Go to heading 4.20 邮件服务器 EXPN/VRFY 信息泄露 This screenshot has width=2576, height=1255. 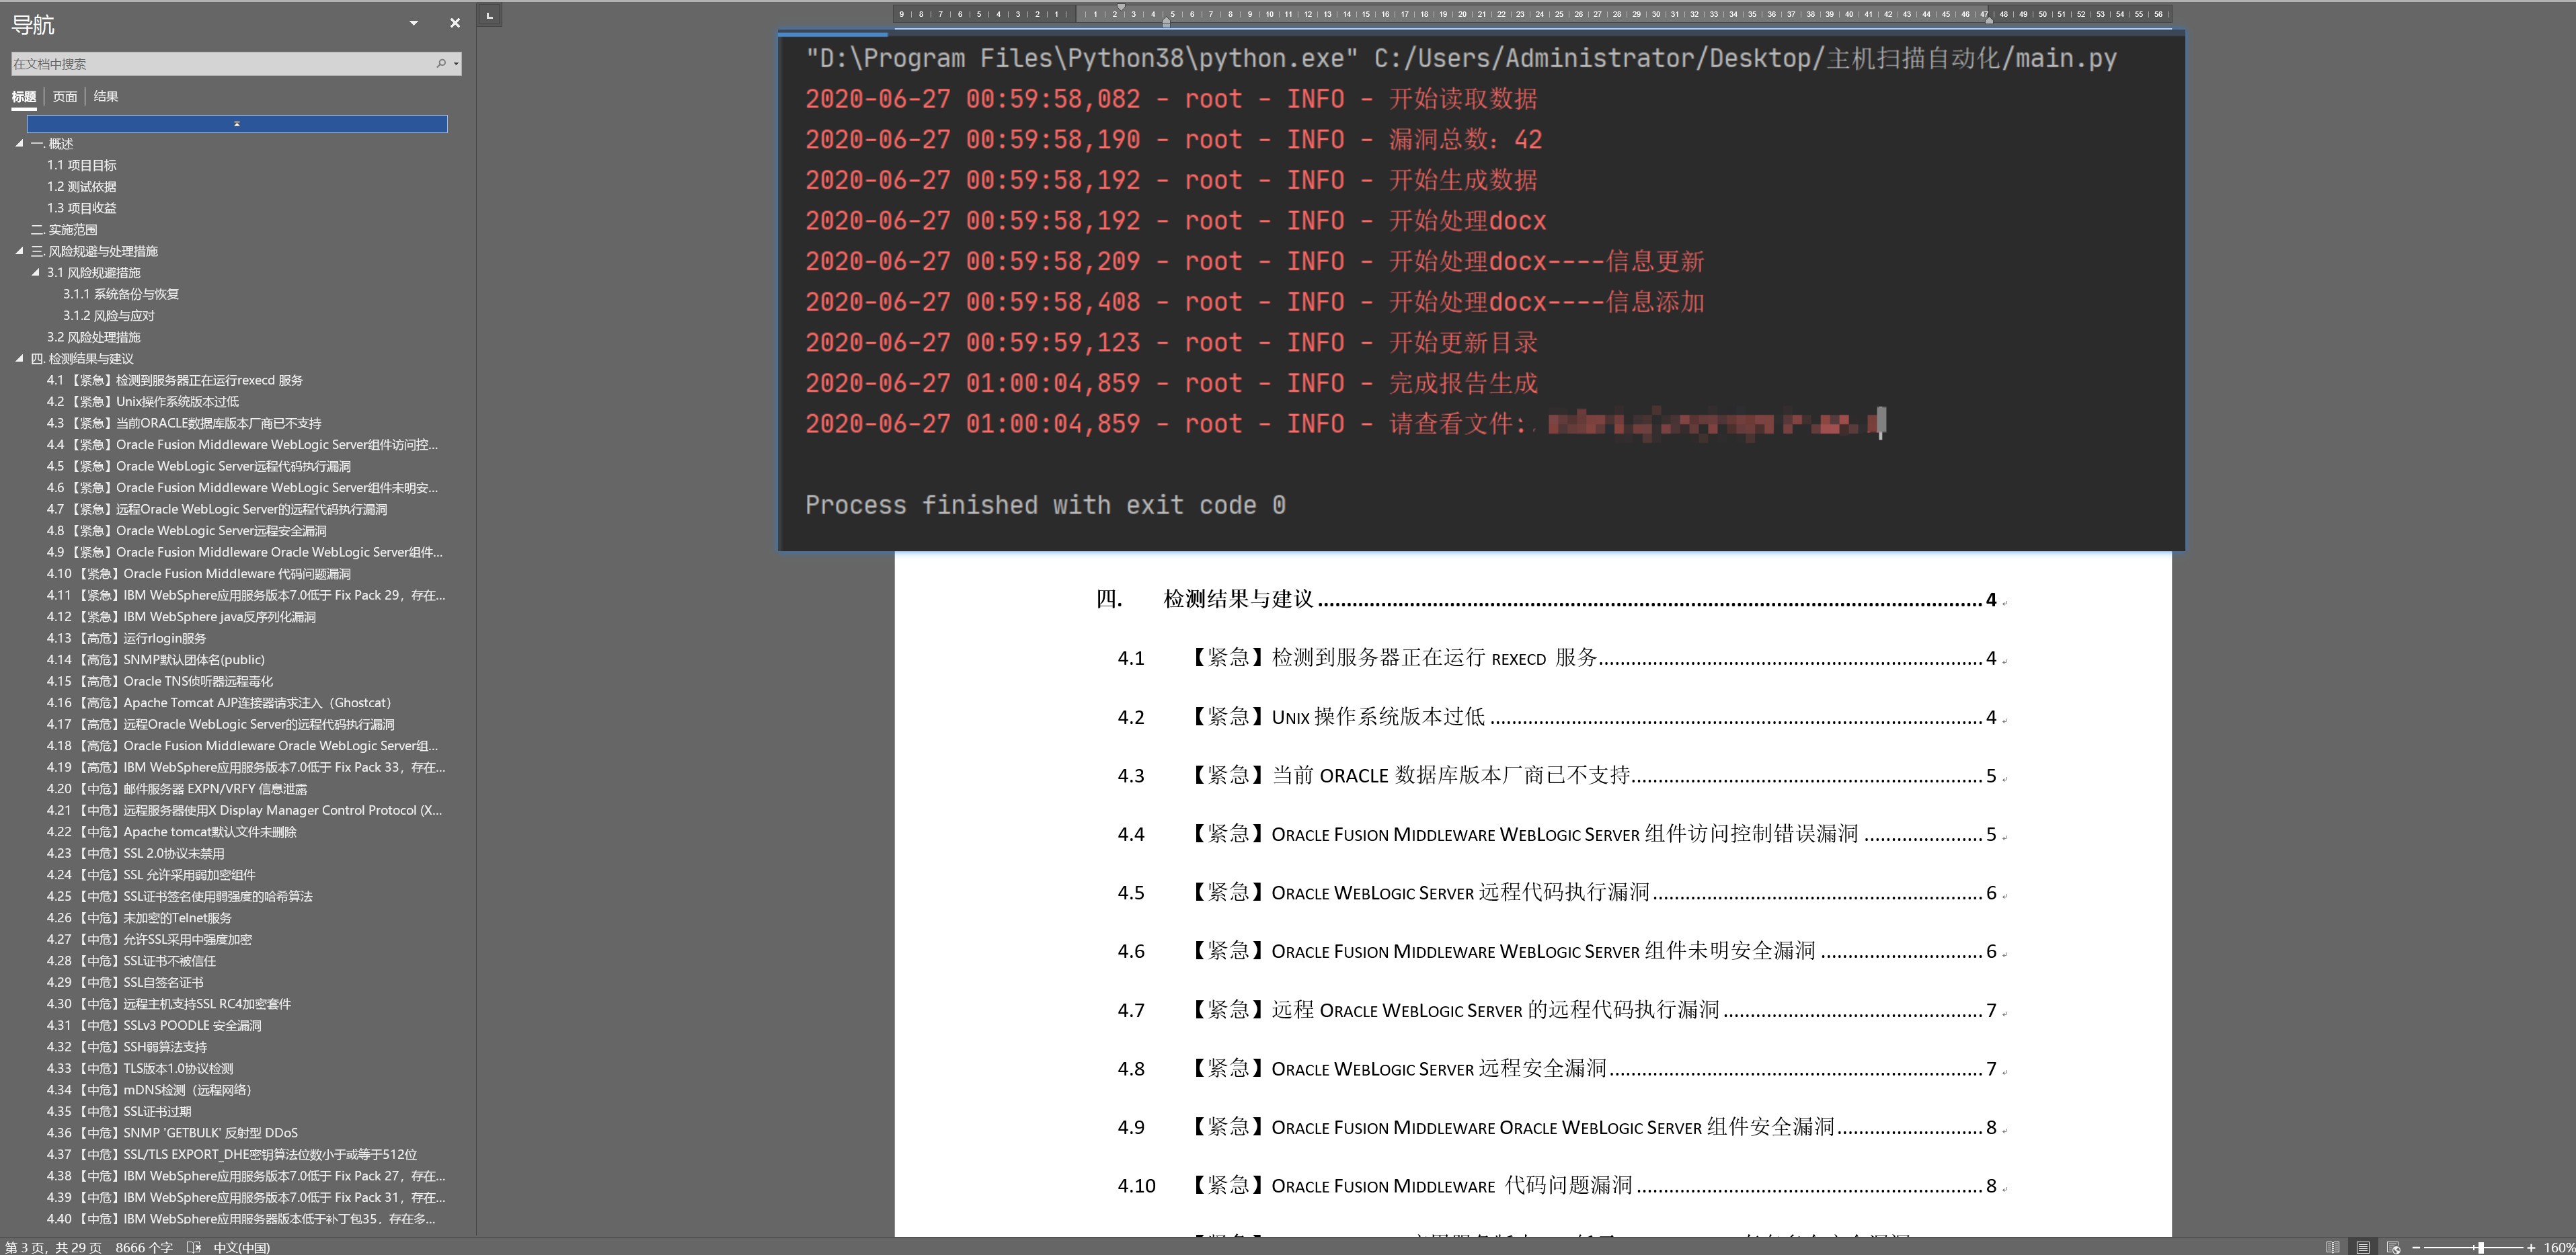coord(177,789)
